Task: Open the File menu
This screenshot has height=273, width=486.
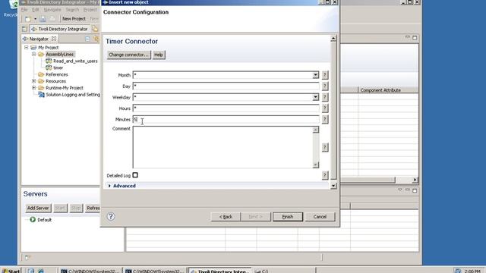Action: click(24, 10)
